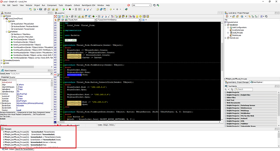Screen dimensions: 280x151
Task: Switch to the Data Explorer tab
Action: click(x=256, y=82)
